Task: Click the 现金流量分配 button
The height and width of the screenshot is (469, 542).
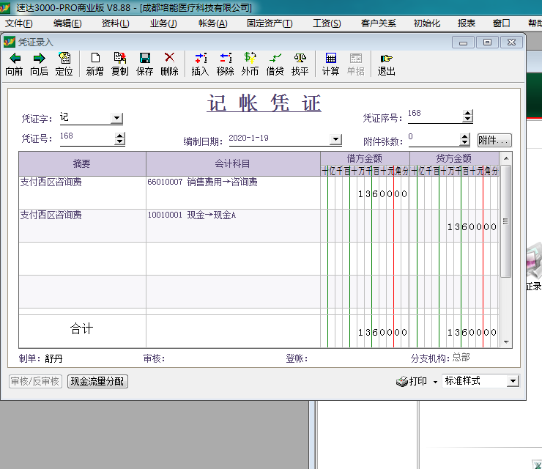Action: [97, 382]
